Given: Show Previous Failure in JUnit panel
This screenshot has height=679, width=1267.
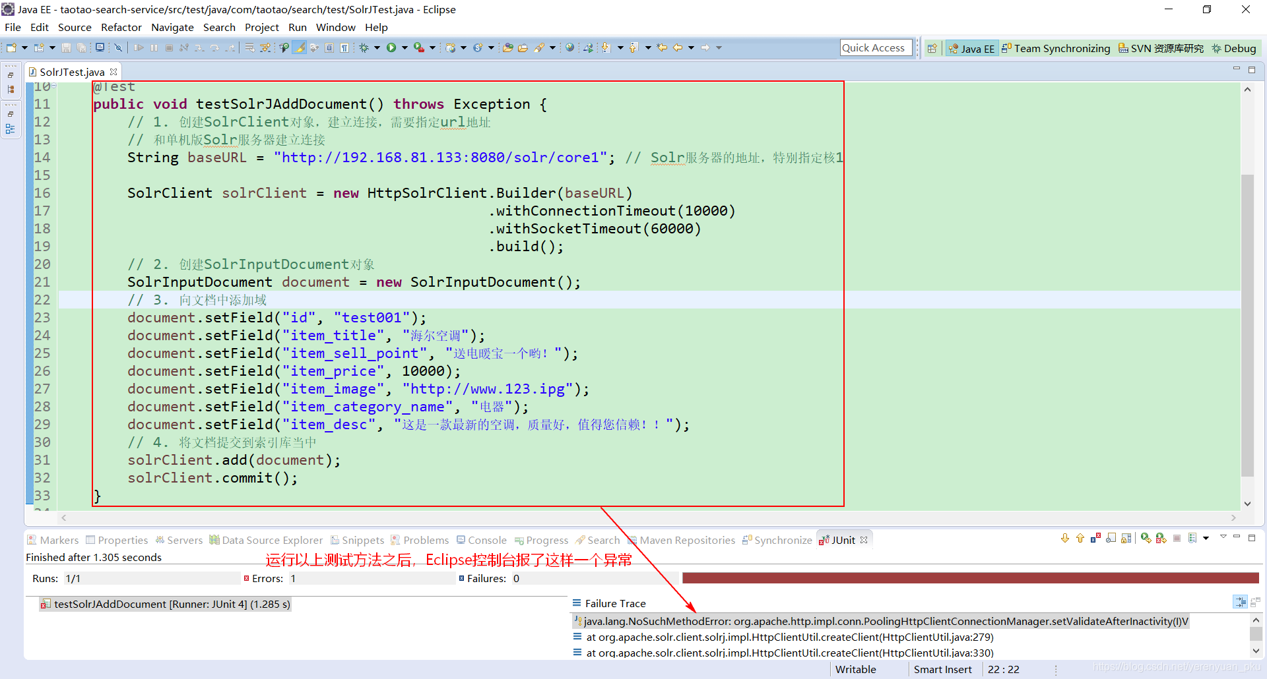Looking at the screenshot, I should [x=1080, y=539].
